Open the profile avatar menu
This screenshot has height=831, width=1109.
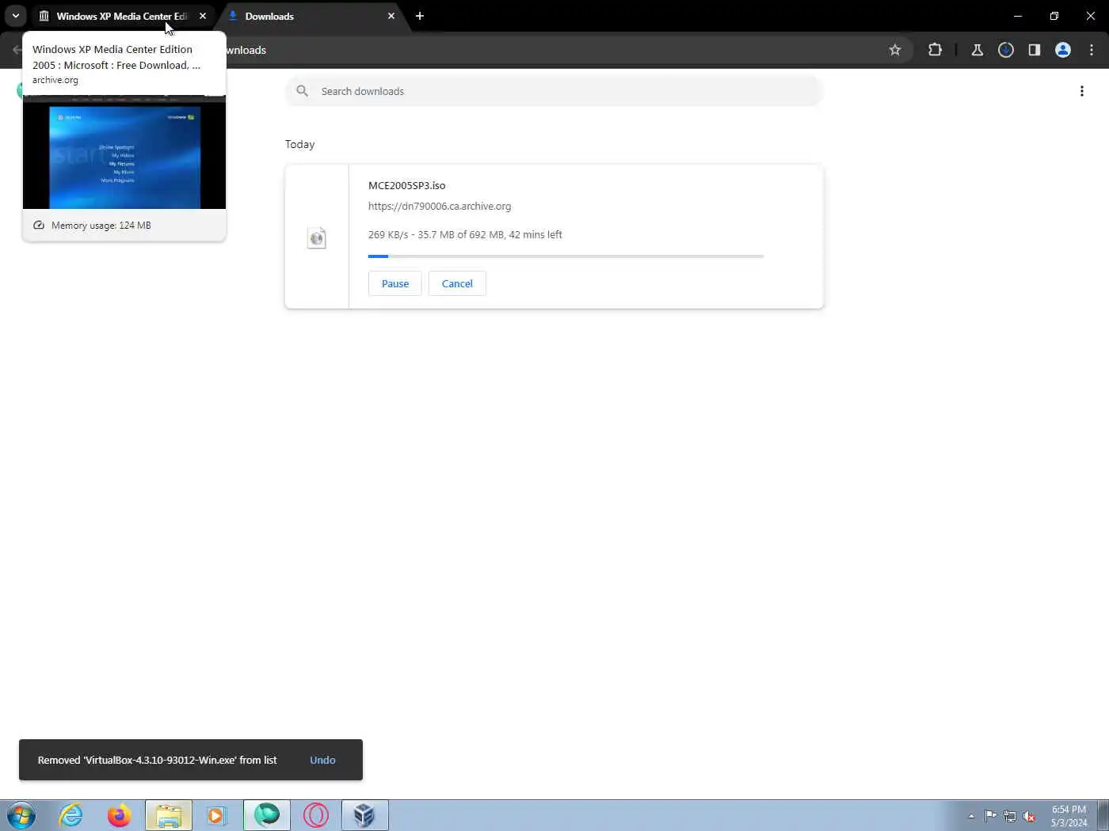coord(1063,50)
